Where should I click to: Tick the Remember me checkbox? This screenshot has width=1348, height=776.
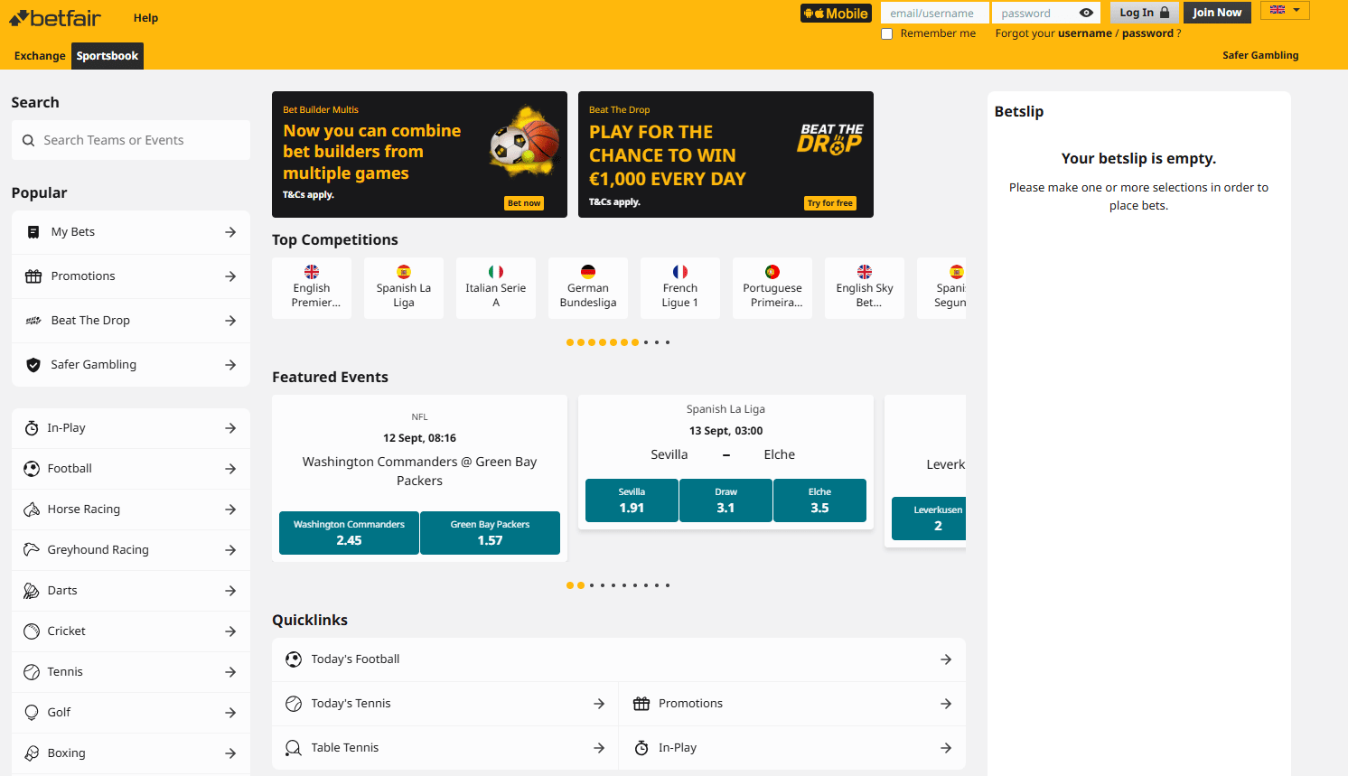(x=887, y=34)
